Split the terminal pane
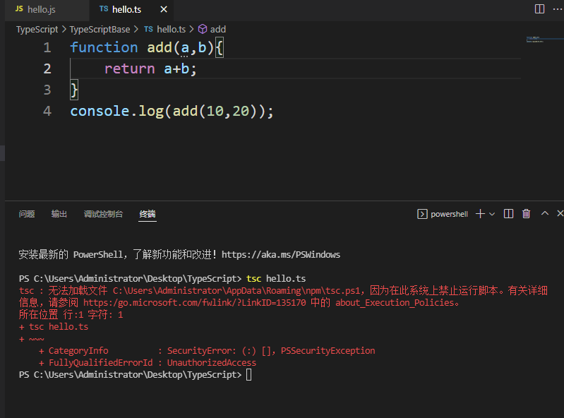564x418 pixels. (508, 214)
